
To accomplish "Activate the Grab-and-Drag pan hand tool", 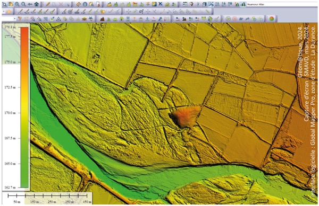I will [x=11, y=4].
